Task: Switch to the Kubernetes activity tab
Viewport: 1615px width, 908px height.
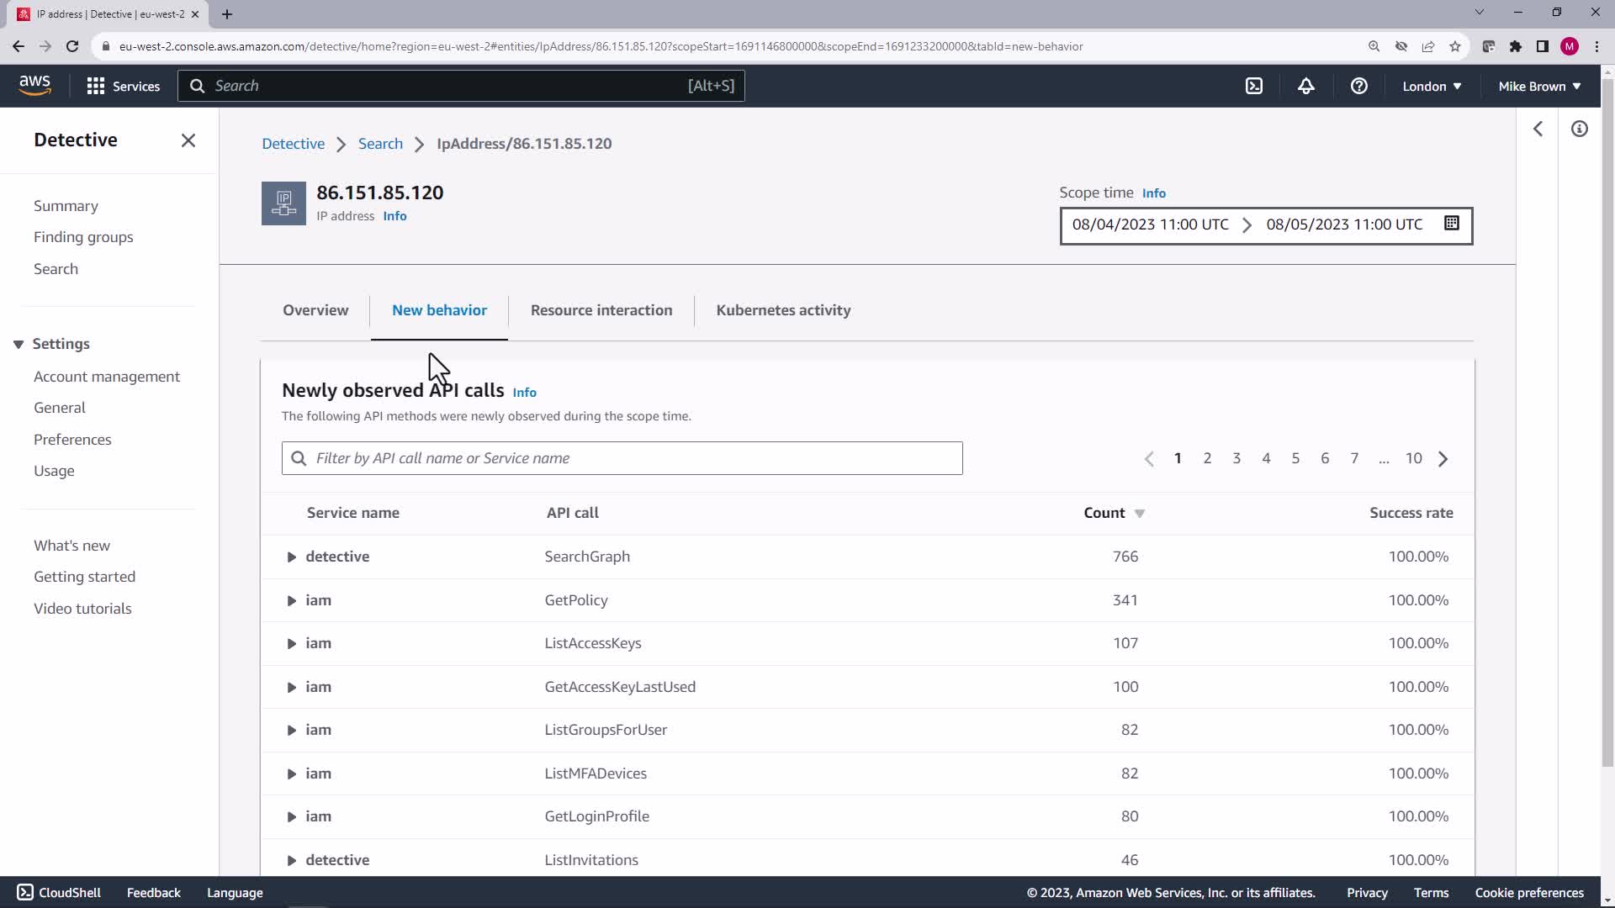Action: tap(783, 310)
